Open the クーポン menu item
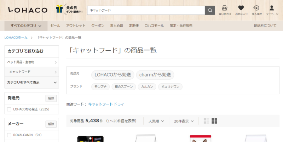 click(x=98, y=25)
